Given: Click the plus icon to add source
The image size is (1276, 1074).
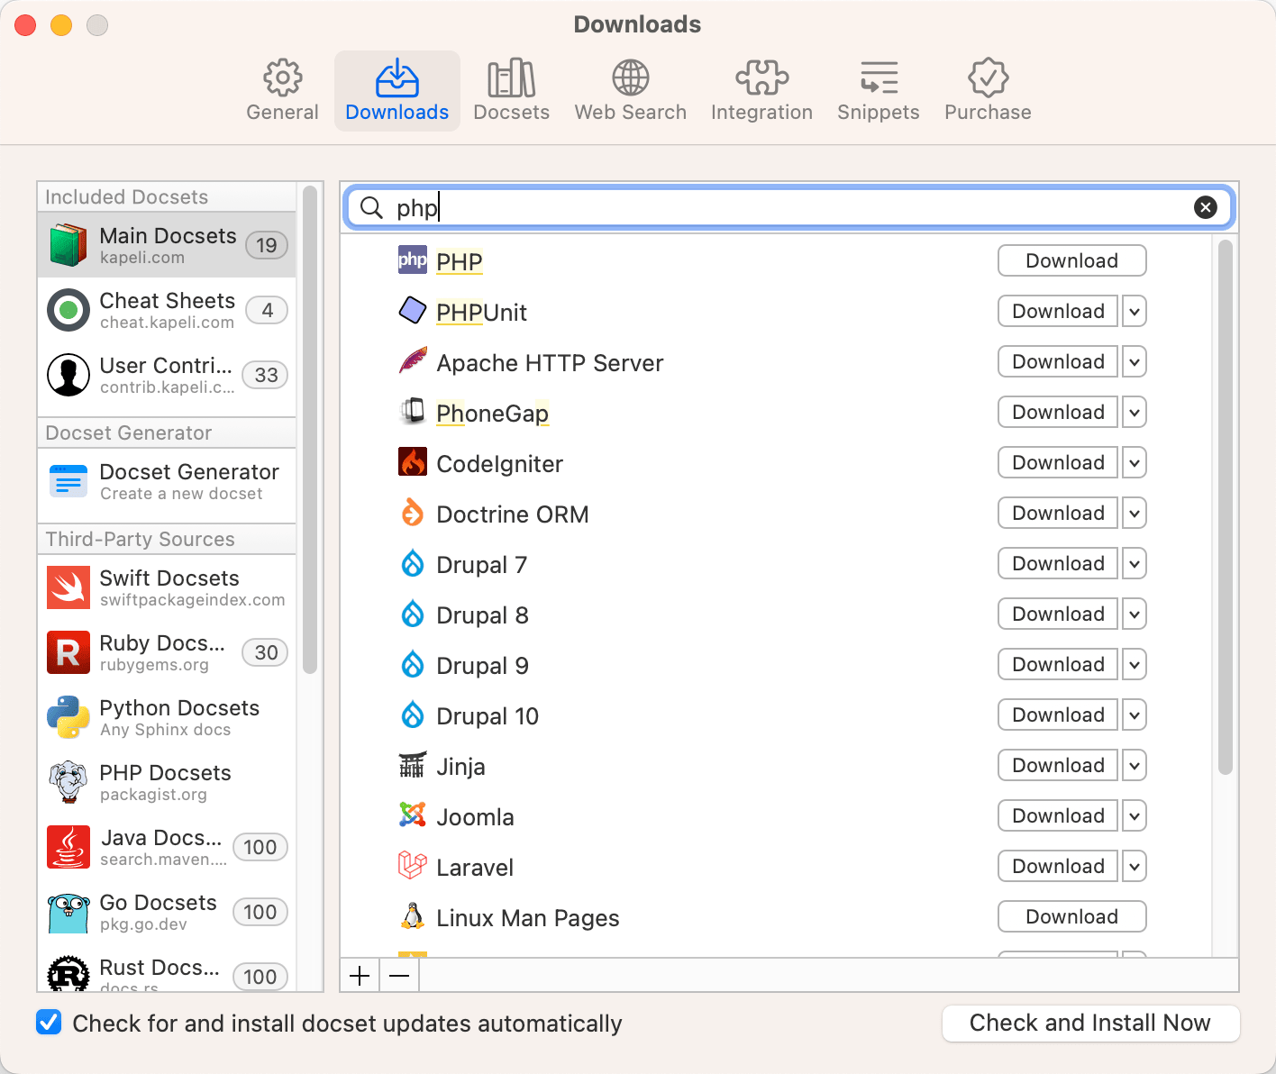Looking at the screenshot, I should (360, 976).
